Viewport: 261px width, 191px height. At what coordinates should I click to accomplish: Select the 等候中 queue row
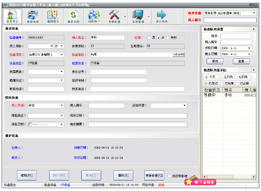tap(229, 95)
